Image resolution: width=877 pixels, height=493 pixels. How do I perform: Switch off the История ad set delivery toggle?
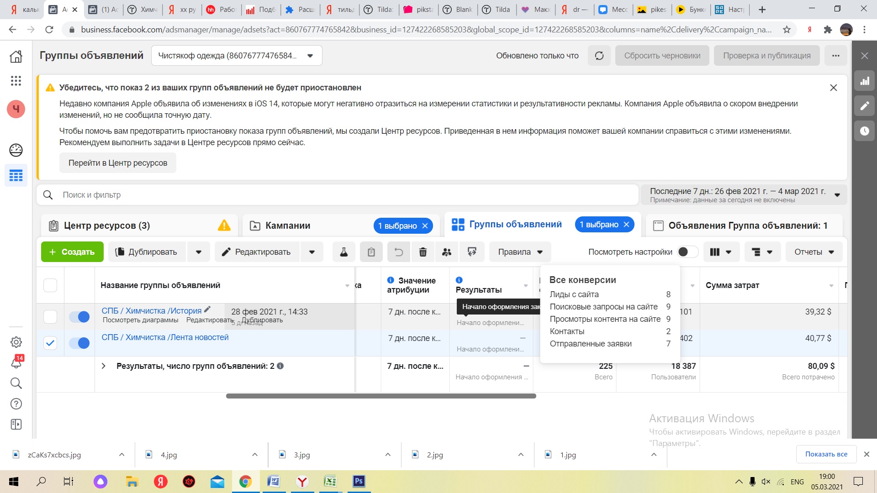pyautogui.click(x=79, y=317)
